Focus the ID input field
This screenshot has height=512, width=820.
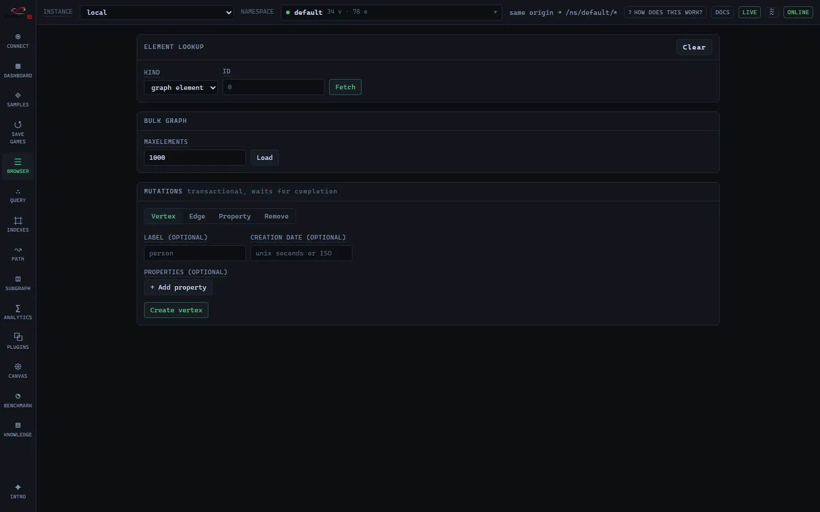273,87
